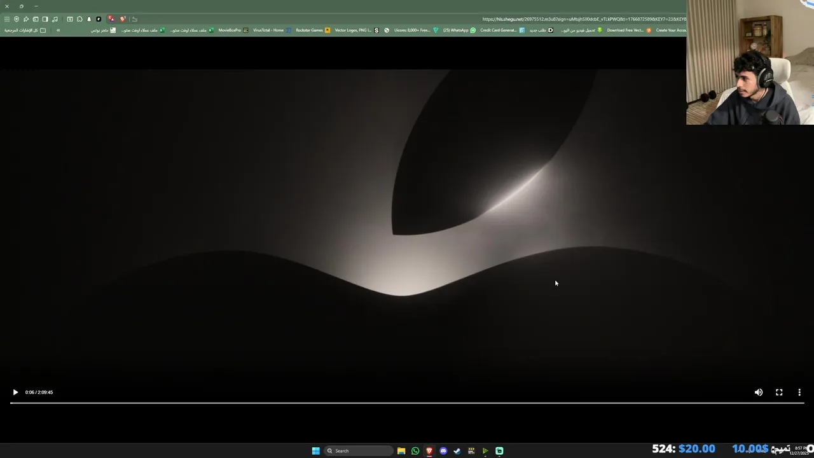
Task: Click the Windows Start button
Action: tap(315, 451)
